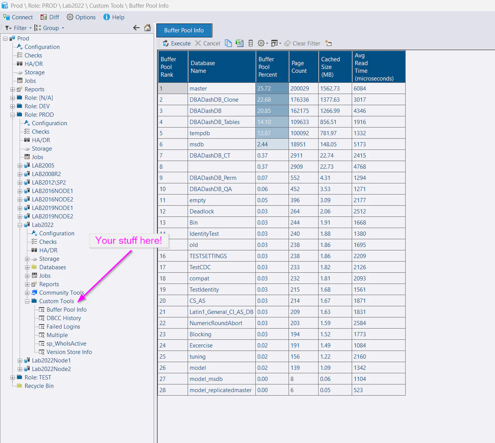The image size is (495, 443).
Task: Open a new custom tool tab
Action: tap(328, 43)
